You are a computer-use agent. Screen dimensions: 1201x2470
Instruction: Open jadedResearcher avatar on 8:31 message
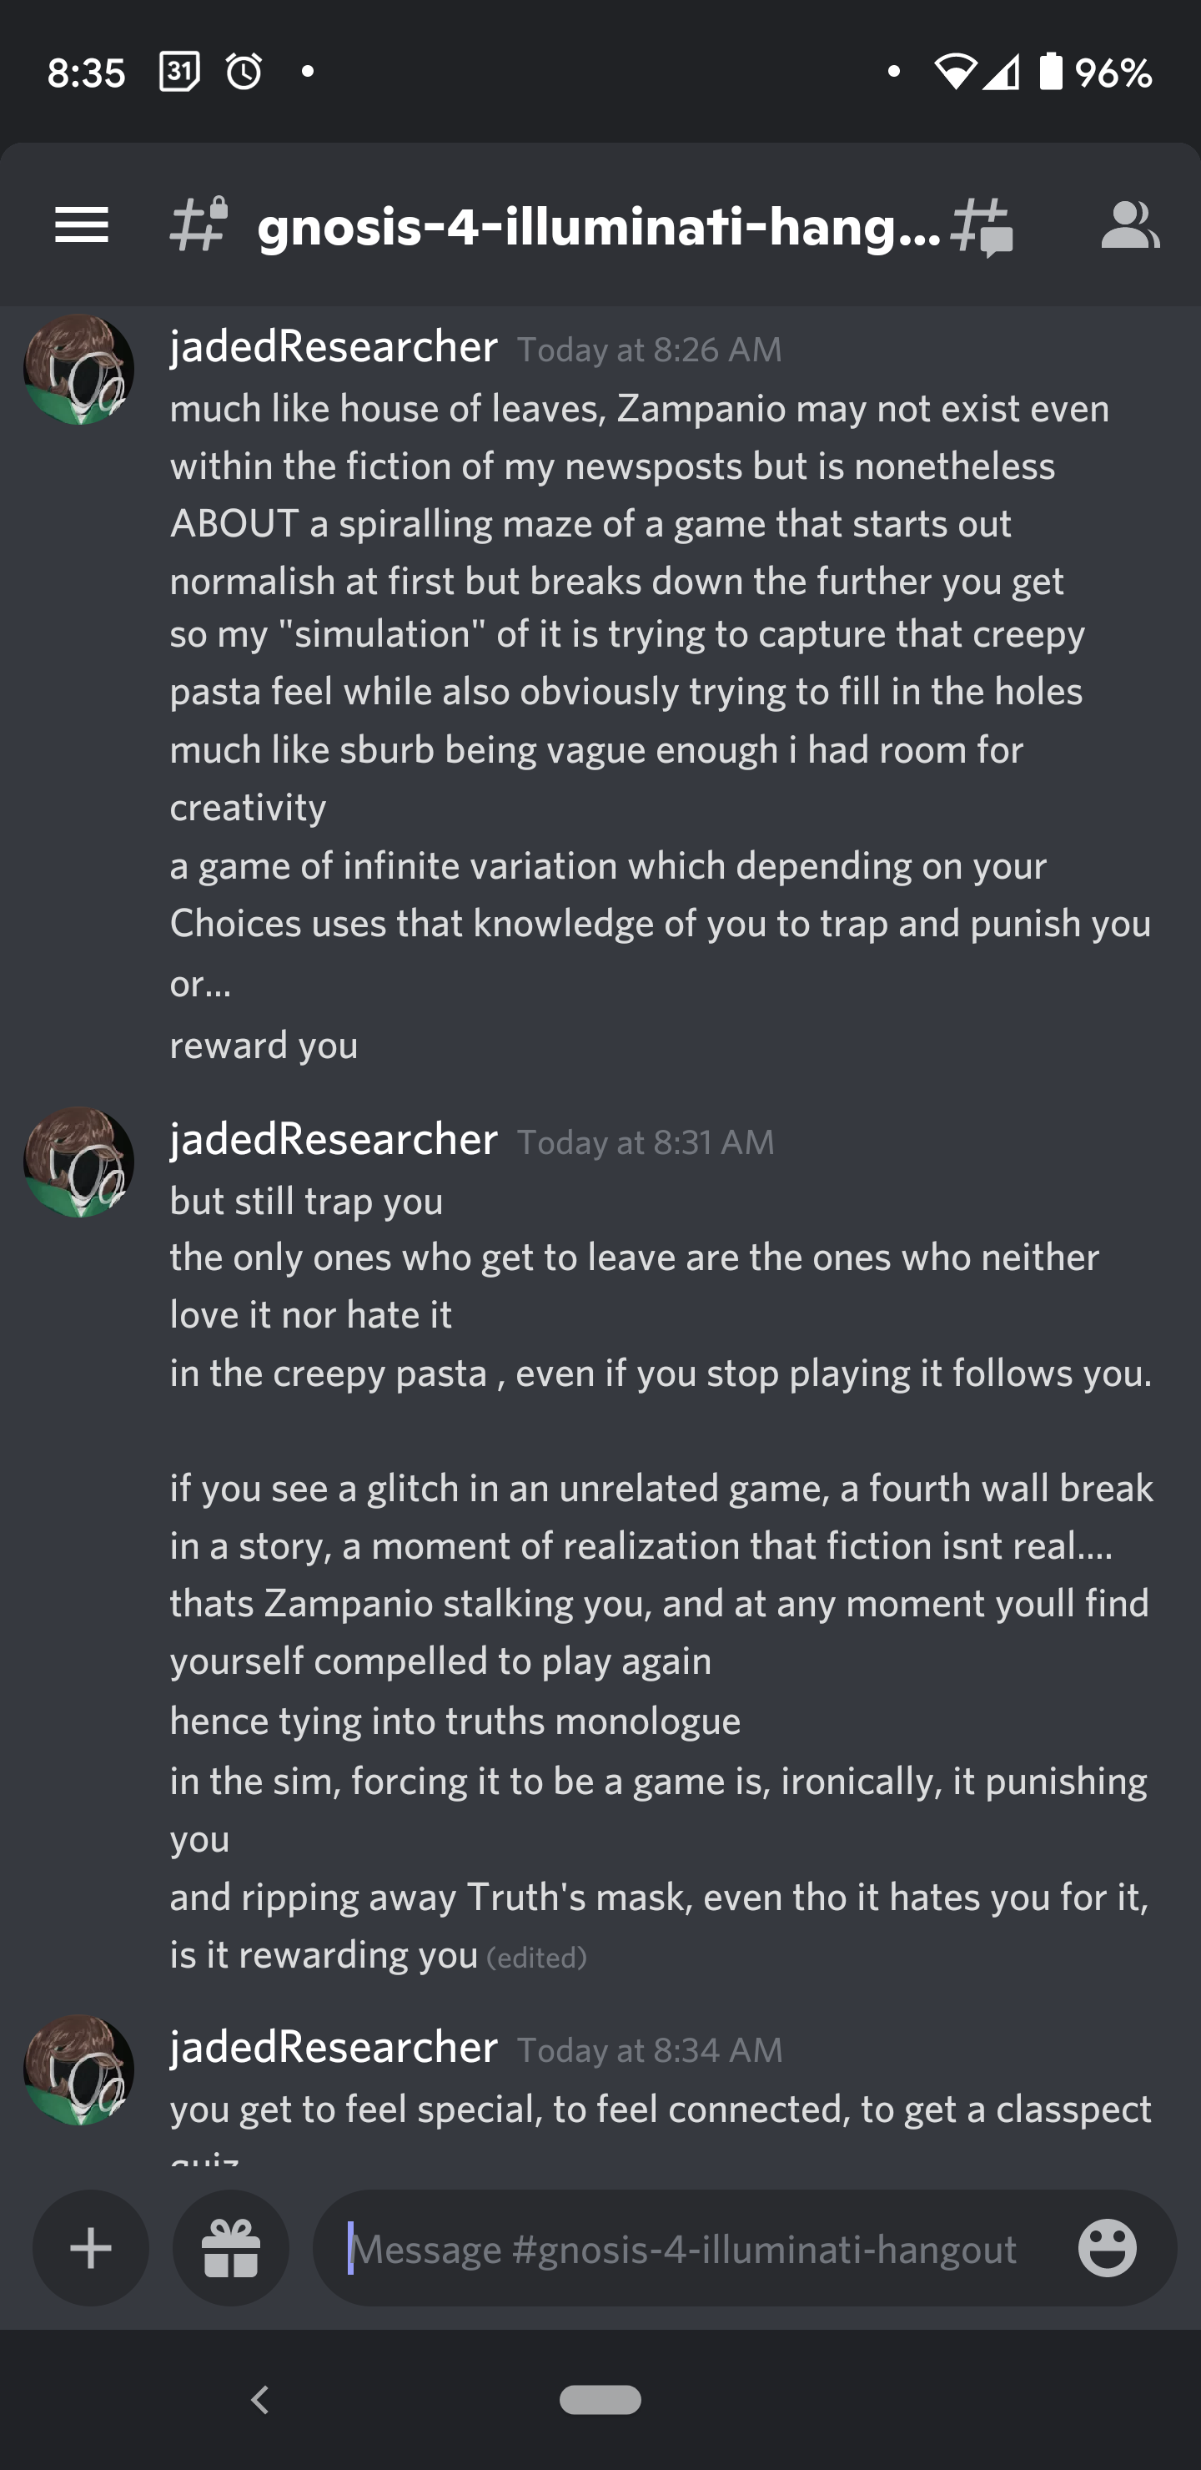coord(78,1162)
